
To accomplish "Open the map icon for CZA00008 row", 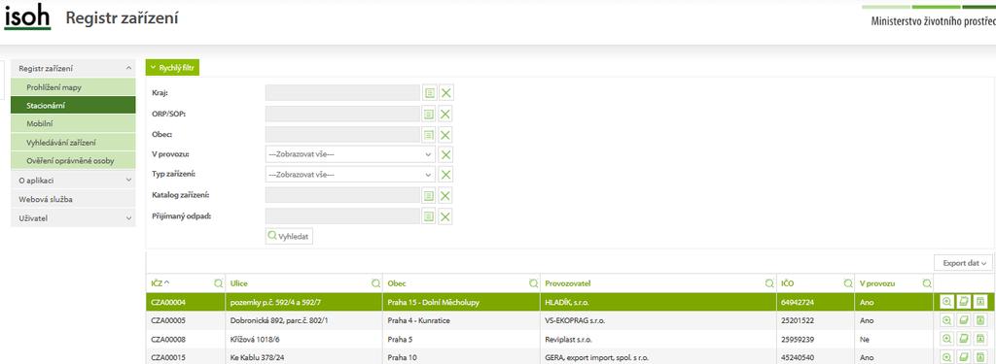I will pos(964,340).
